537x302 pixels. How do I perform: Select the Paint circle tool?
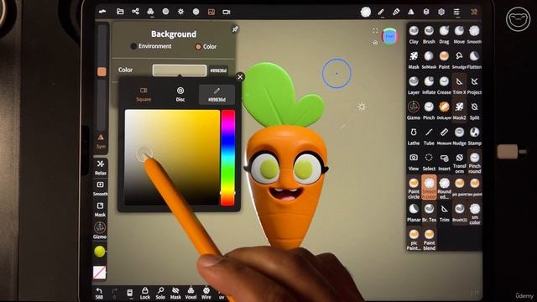[x=414, y=188]
